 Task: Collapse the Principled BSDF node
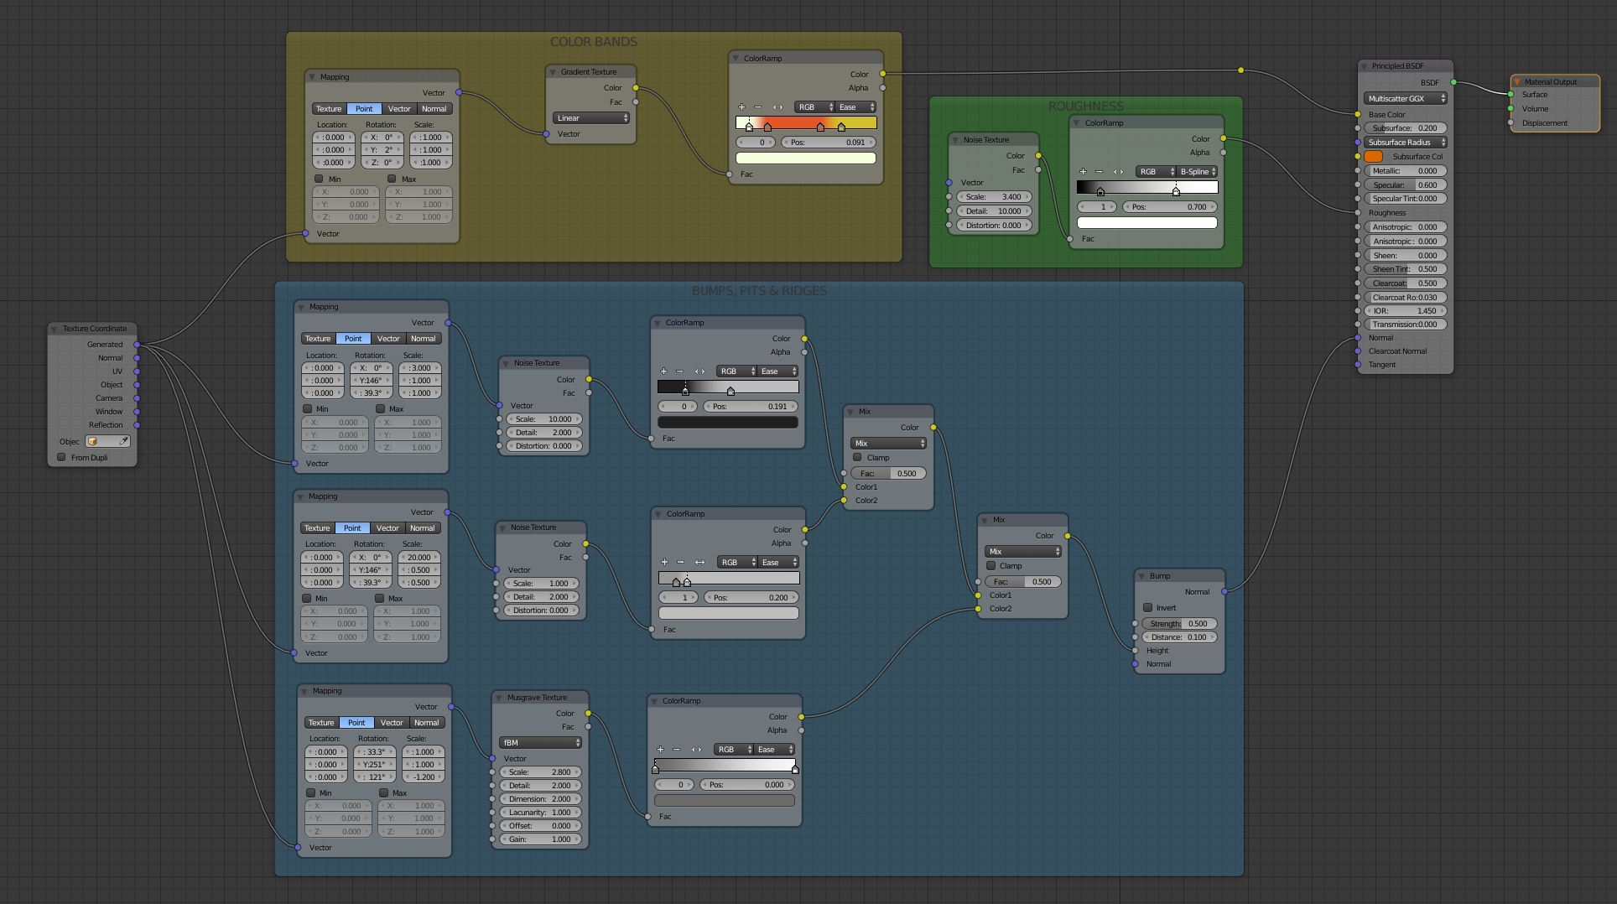(x=1365, y=66)
